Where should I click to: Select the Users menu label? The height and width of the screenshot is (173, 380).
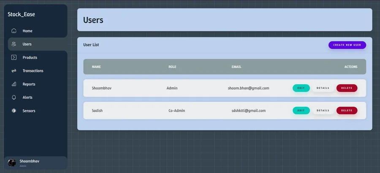click(x=27, y=44)
